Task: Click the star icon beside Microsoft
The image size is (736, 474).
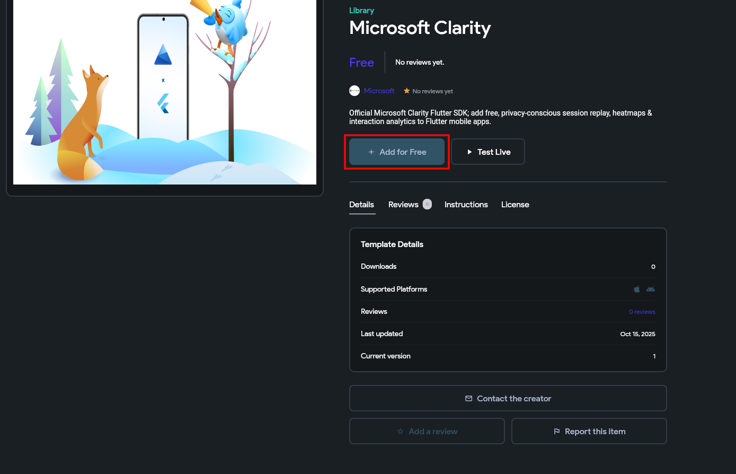Action: tap(406, 90)
